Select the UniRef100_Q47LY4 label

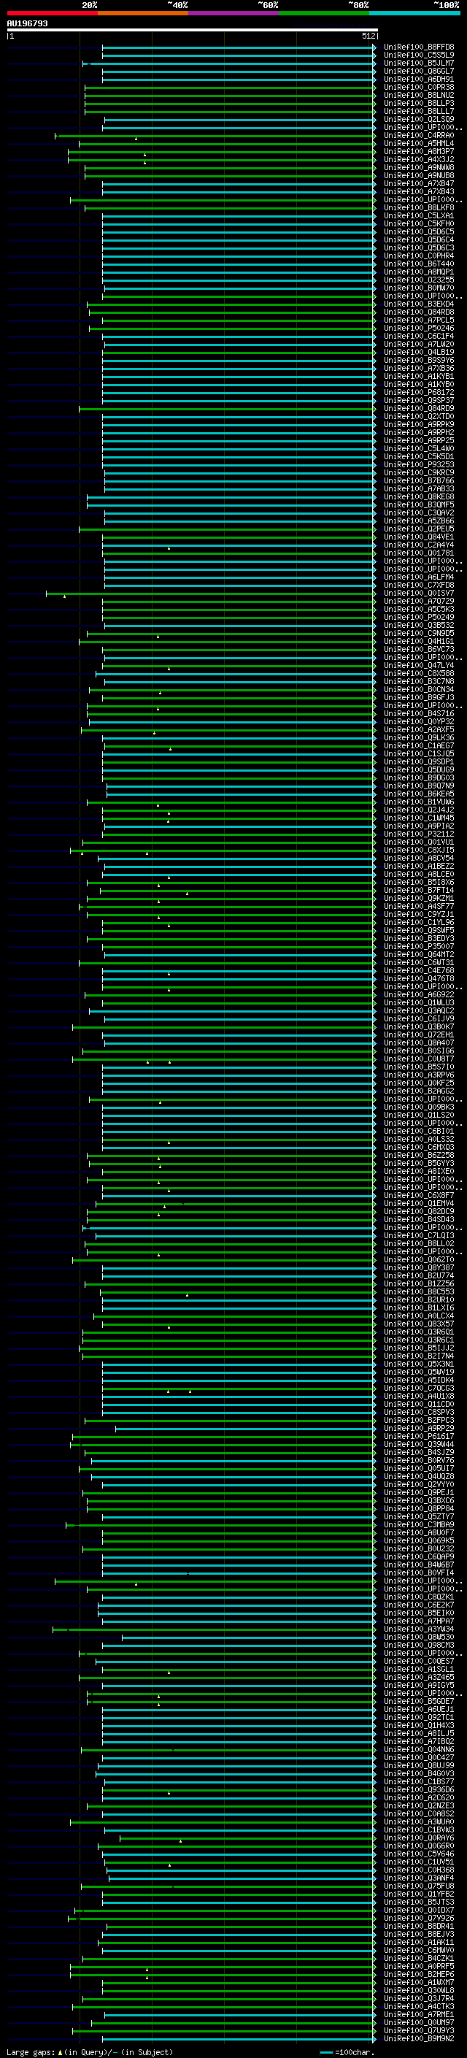418,666
